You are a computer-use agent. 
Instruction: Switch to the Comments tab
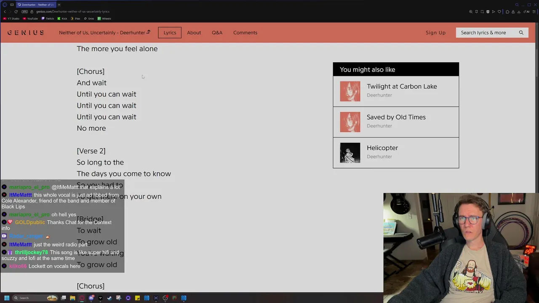pyautogui.click(x=245, y=32)
